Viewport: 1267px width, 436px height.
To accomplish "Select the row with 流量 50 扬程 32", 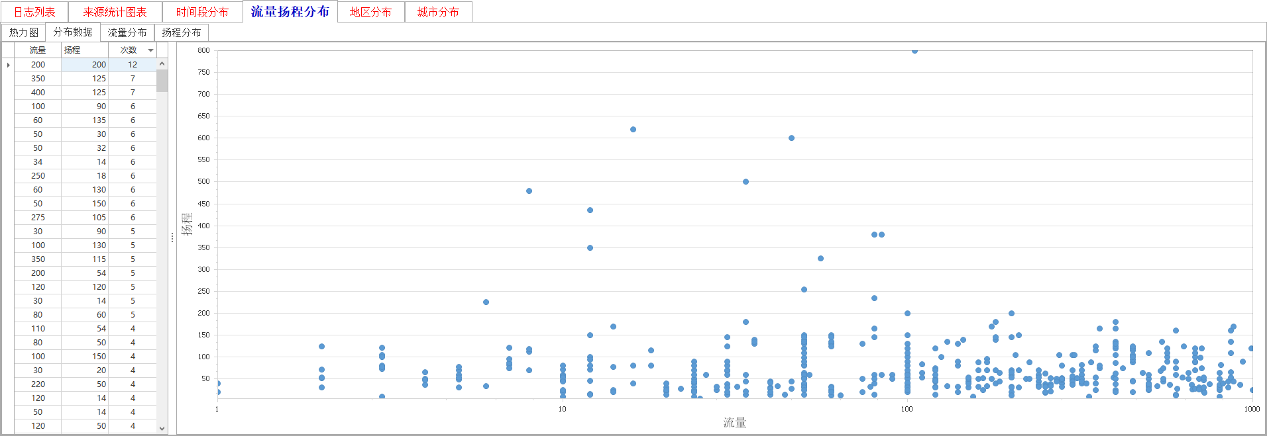I will coord(85,148).
